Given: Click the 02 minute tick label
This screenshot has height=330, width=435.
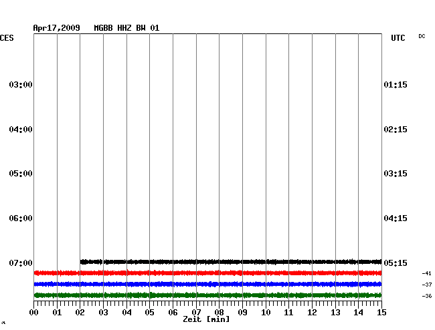Looking at the screenshot, I should tap(80, 313).
